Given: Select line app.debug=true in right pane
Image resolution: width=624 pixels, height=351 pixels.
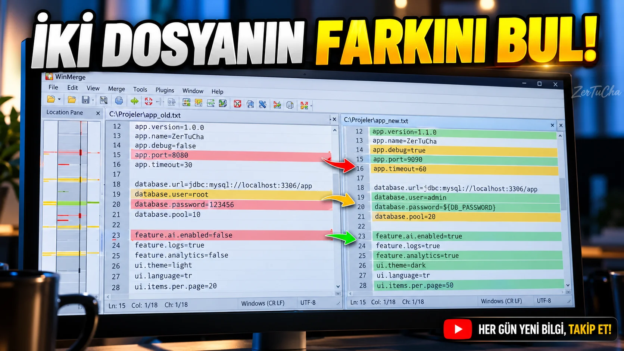Looking at the screenshot, I should click(464, 150).
